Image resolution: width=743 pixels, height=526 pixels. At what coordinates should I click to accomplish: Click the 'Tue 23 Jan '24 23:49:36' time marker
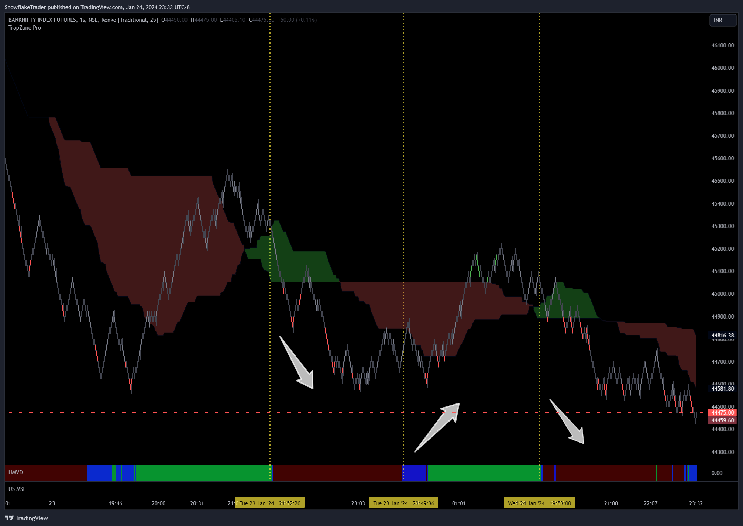(403, 503)
